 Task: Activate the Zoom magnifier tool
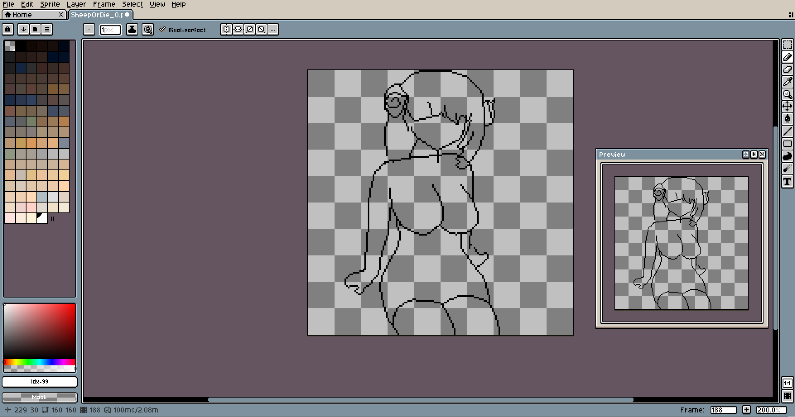[787, 94]
